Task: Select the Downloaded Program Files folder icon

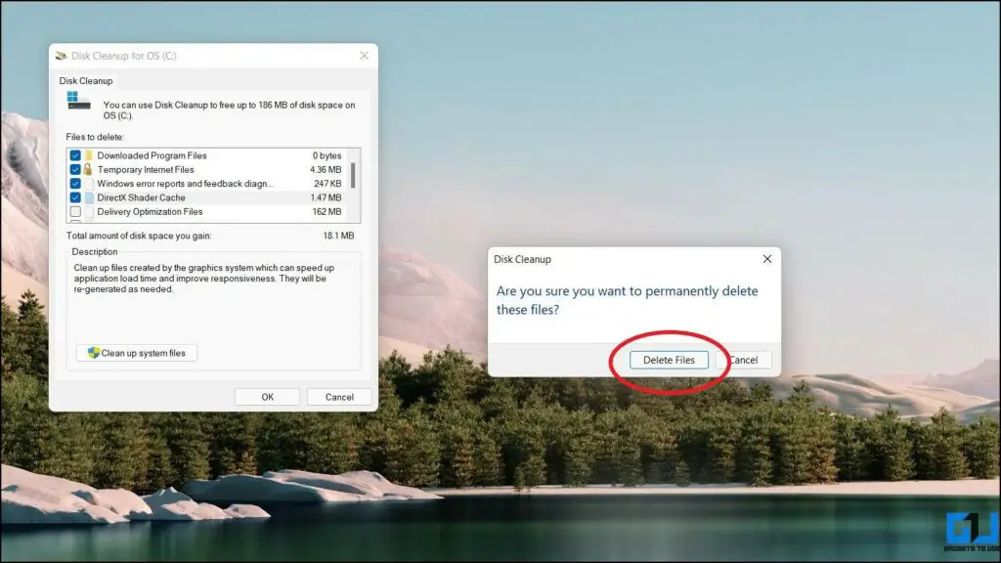Action: [89, 154]
